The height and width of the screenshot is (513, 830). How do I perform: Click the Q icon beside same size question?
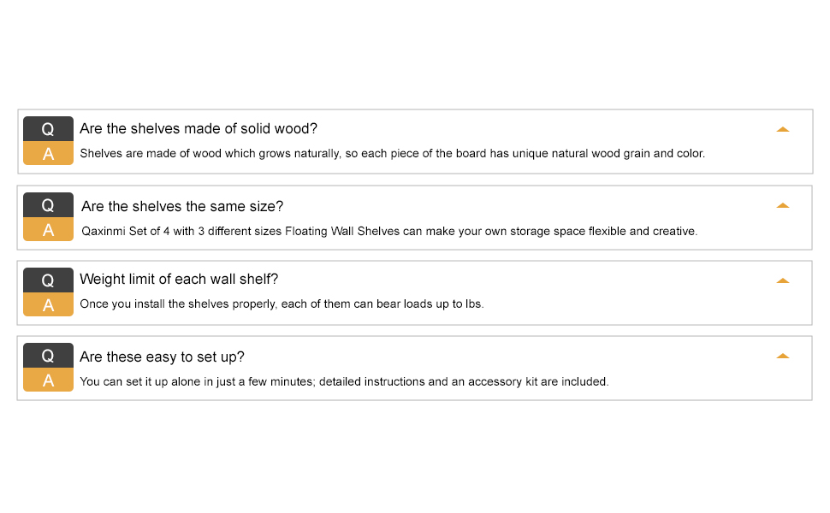click(x=48, y=205)
